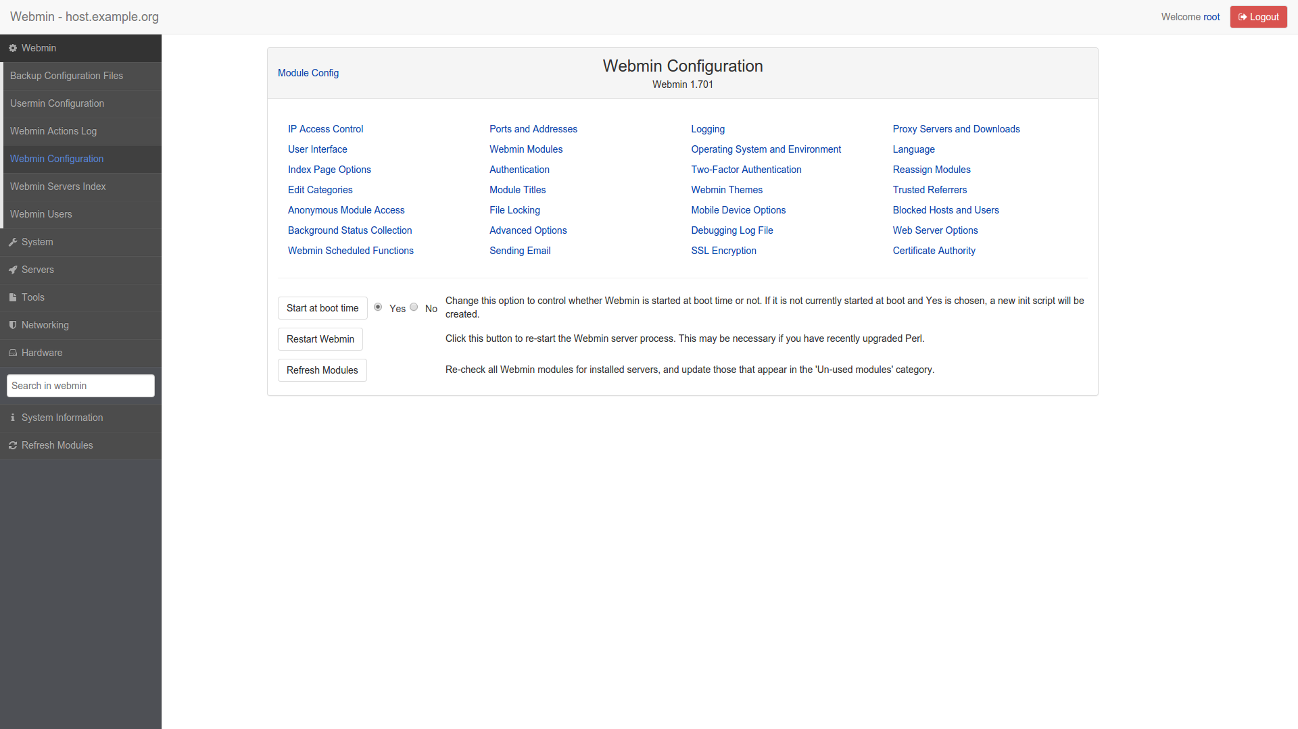Expand the Hardware sidebar category
This screenshot has width=1298, height=729.
(80, 353)
